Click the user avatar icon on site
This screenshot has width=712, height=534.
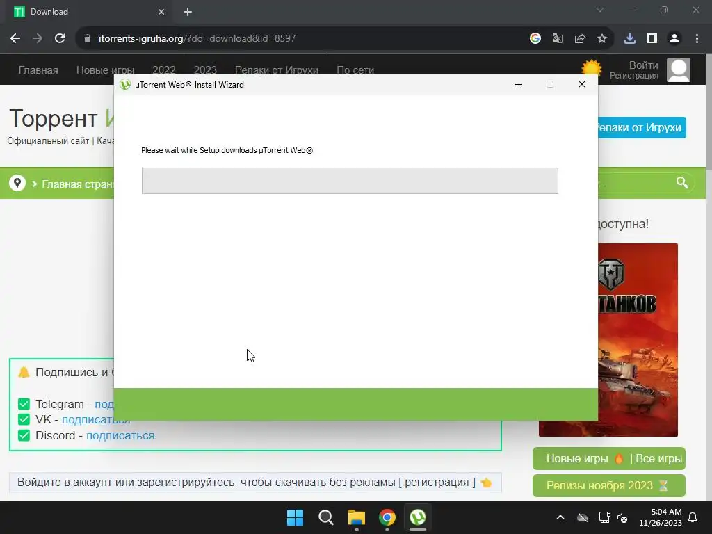(679, 70)
